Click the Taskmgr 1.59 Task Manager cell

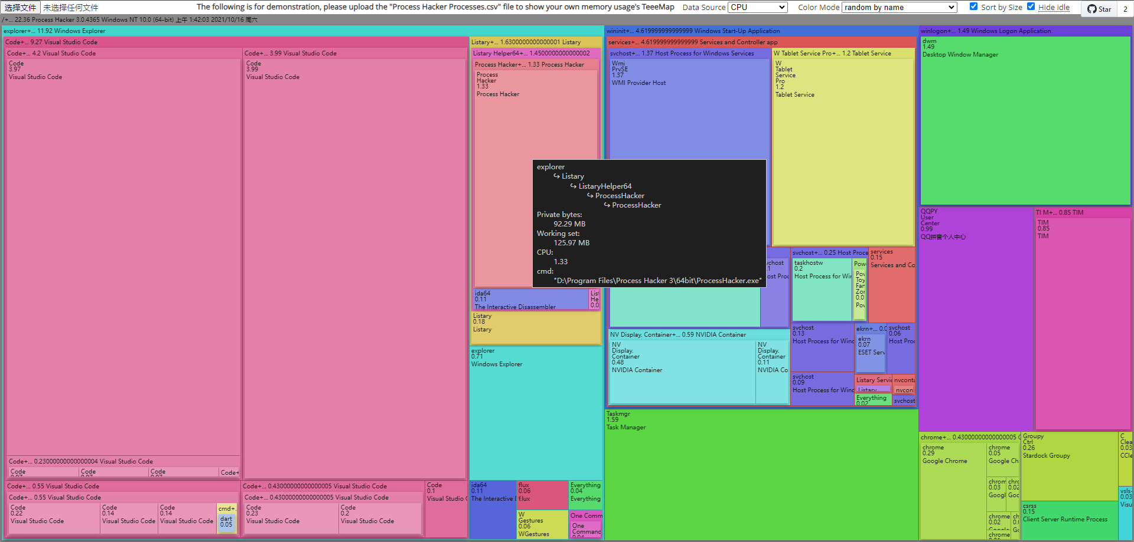coord(761,474)
